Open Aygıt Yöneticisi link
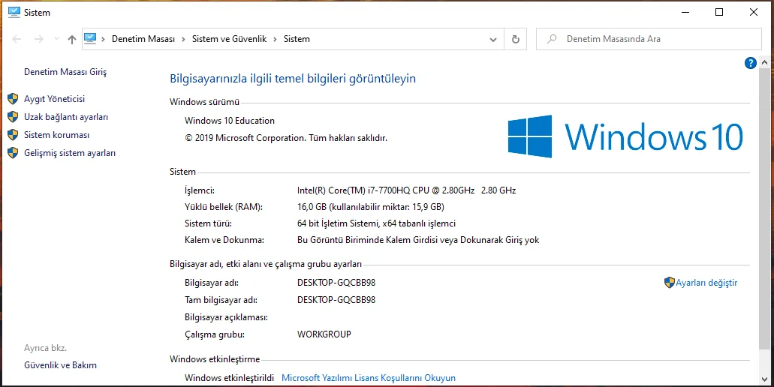 54,98
